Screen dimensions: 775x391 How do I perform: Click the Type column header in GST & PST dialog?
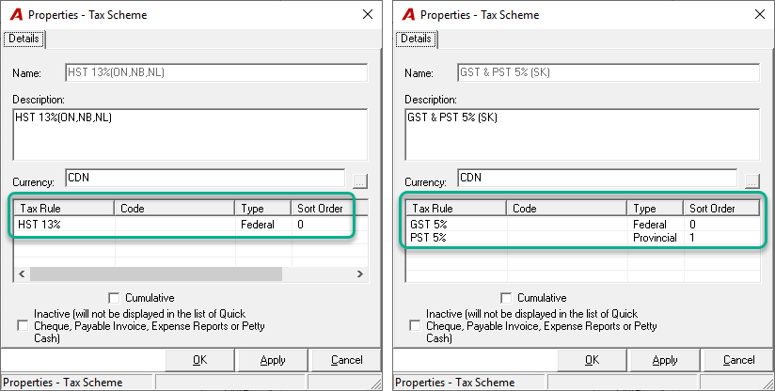656,209
